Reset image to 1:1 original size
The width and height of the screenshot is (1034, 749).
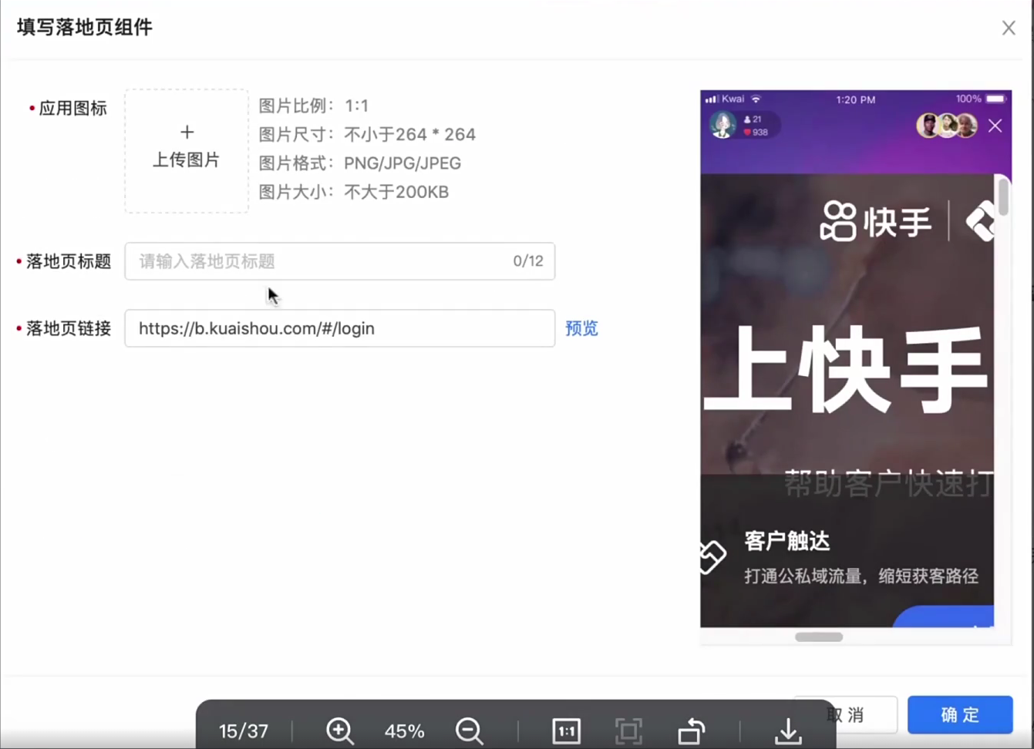[x=566, y=731]
